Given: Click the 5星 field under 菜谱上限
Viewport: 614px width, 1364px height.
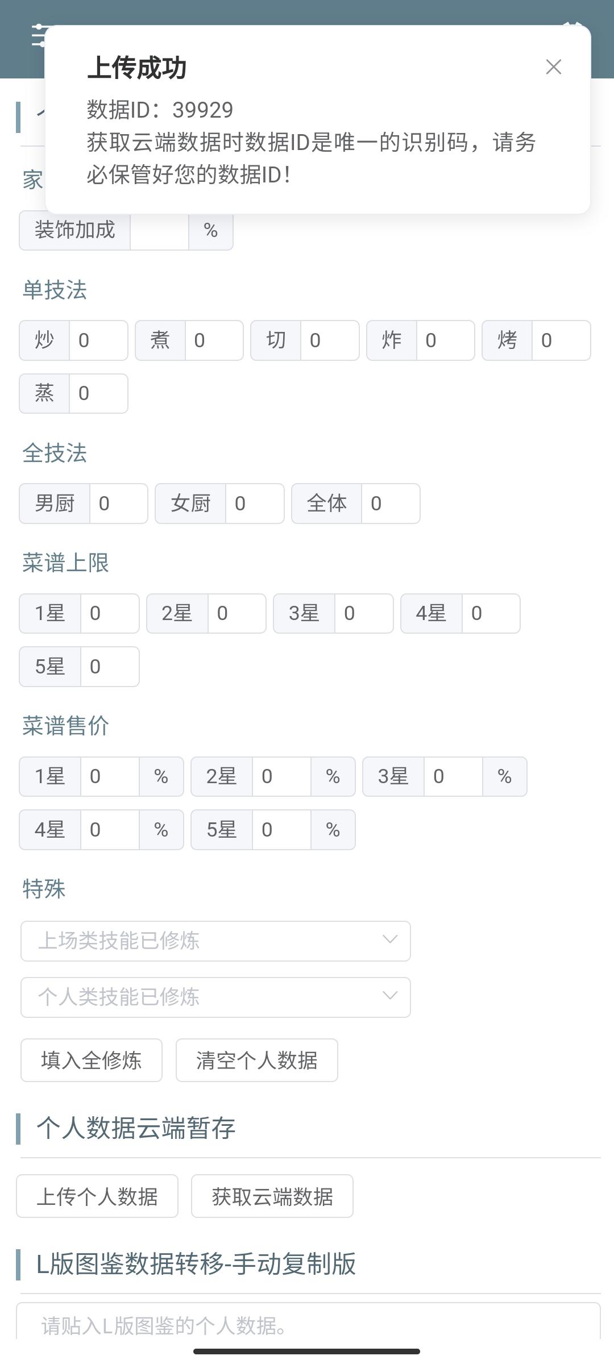Looking at the screenshot, I should click(x=109, y=667).
